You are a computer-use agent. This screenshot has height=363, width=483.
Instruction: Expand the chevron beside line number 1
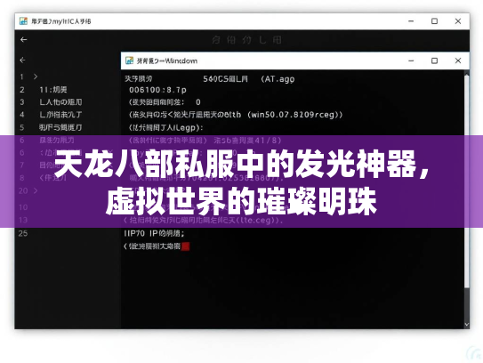[36, 77]
